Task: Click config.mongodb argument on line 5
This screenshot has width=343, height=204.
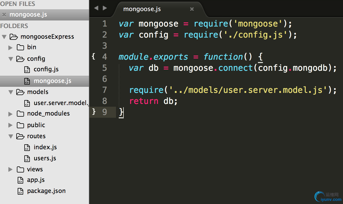Action: 292,68
